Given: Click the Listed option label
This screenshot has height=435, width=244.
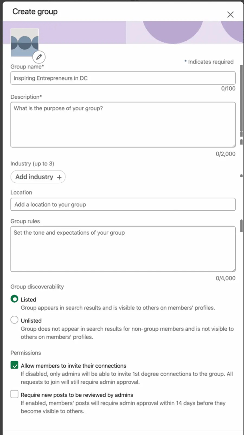Looking at the screenshot, I should [28, 300].
